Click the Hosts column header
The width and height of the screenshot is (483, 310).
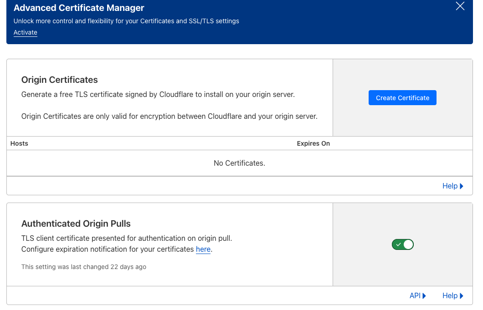tap(19, 143)
